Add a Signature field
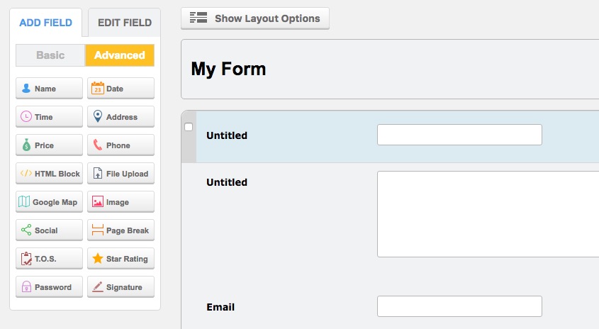 [121, 287]
